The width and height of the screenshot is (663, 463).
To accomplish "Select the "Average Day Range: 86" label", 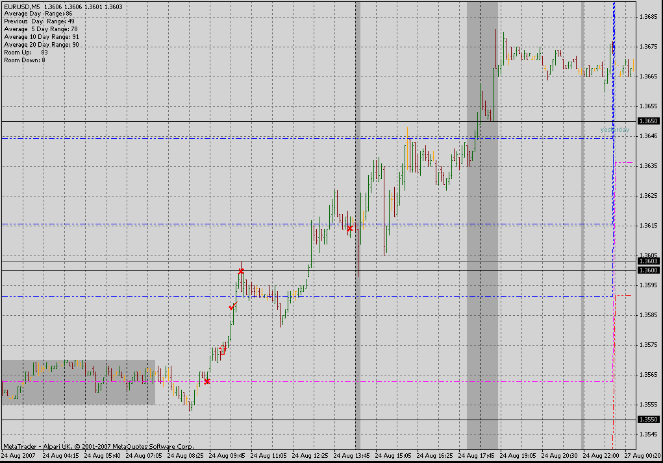I will pos(38,14).
